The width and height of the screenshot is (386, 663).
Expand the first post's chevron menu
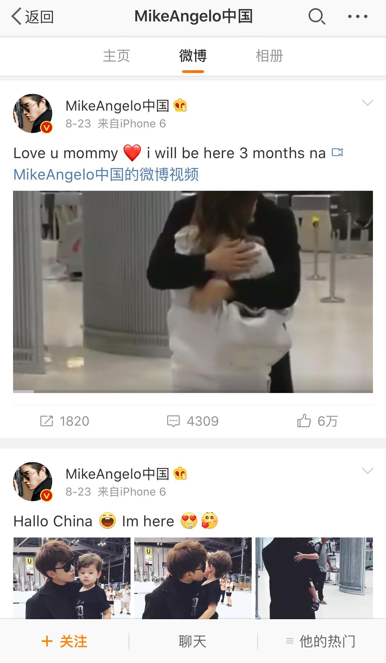(x=368, y=103)
